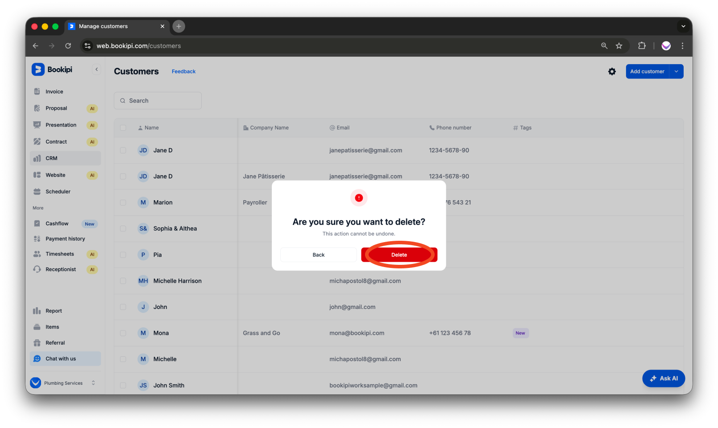The height and width of the screenshot is (428, 718).
Task: Check the checkbox next to Mona
Action: [x=123, y=333]
